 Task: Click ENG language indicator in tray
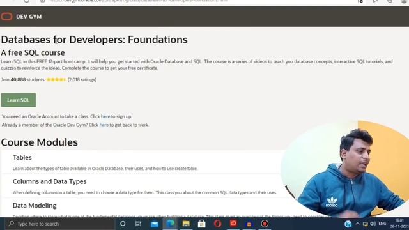pos(382,224)
